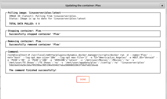Screen dimensions: 167x99
Task: Click the 'Command:' section heading
Action: [13, 52]
